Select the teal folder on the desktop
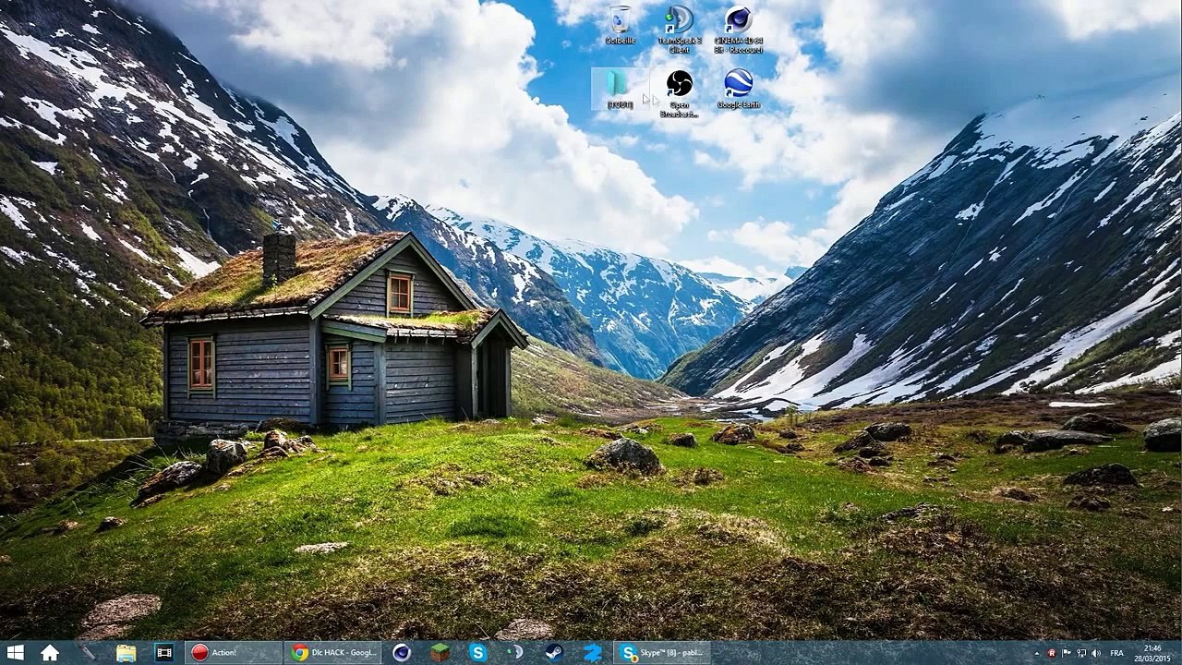The width and height of the screenshot is (1182, 665). tap(620, 90)
